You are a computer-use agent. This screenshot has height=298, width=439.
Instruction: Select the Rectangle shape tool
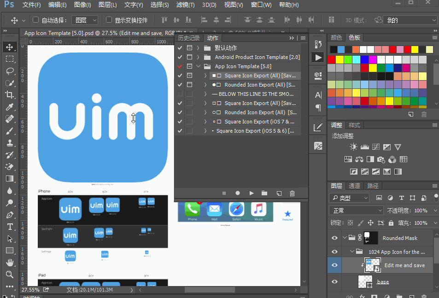click(10, 251)
